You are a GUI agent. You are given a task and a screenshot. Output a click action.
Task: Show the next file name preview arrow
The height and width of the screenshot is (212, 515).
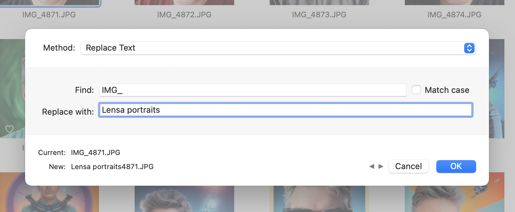tap(381, 167)
